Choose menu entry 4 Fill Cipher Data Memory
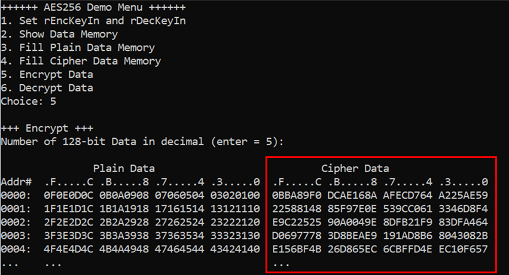This screenshot has width=509, height=275. tap(81, 61)
